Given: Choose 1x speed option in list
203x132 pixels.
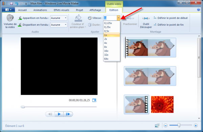Looking at the screenshot, I should tap(112, 35).
